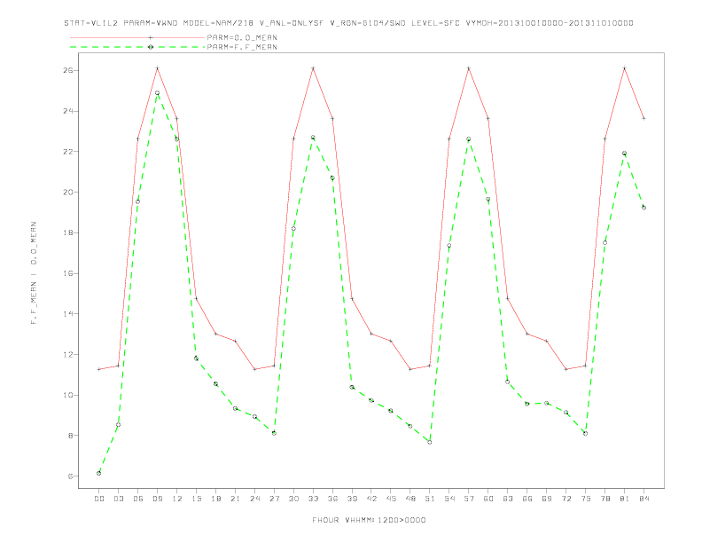Click red line peak marker at hour 33
The image size is (702, 543).
313,68
